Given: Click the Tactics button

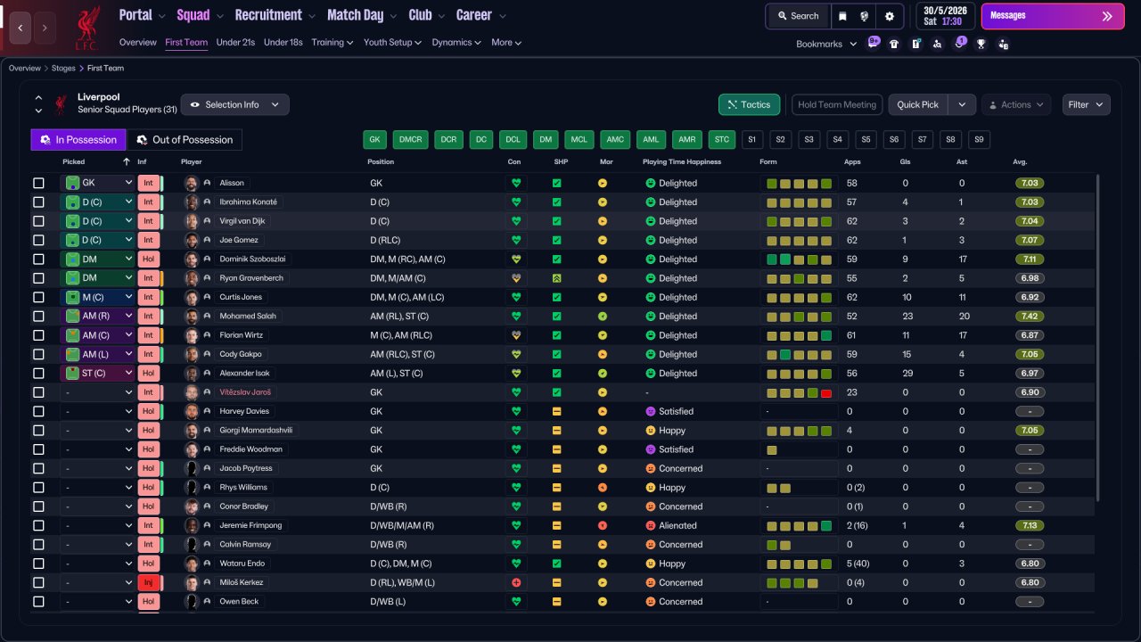Looking at the screenshot, I should tap(749, 104).
